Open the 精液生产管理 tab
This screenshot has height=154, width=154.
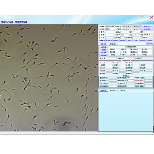coord(7,22)
